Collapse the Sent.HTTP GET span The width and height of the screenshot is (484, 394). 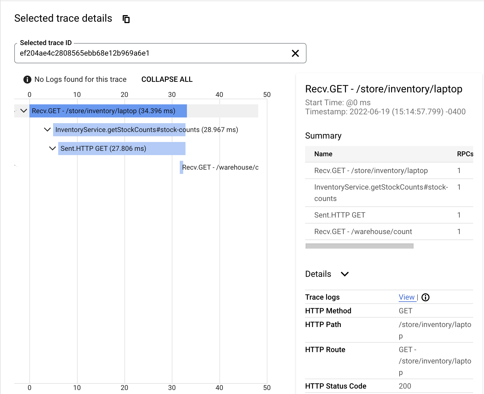click(53, 149)
